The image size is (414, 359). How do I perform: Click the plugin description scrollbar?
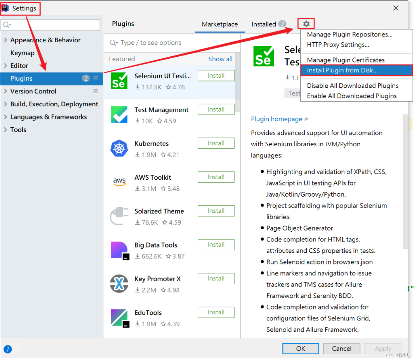(405, 181)
